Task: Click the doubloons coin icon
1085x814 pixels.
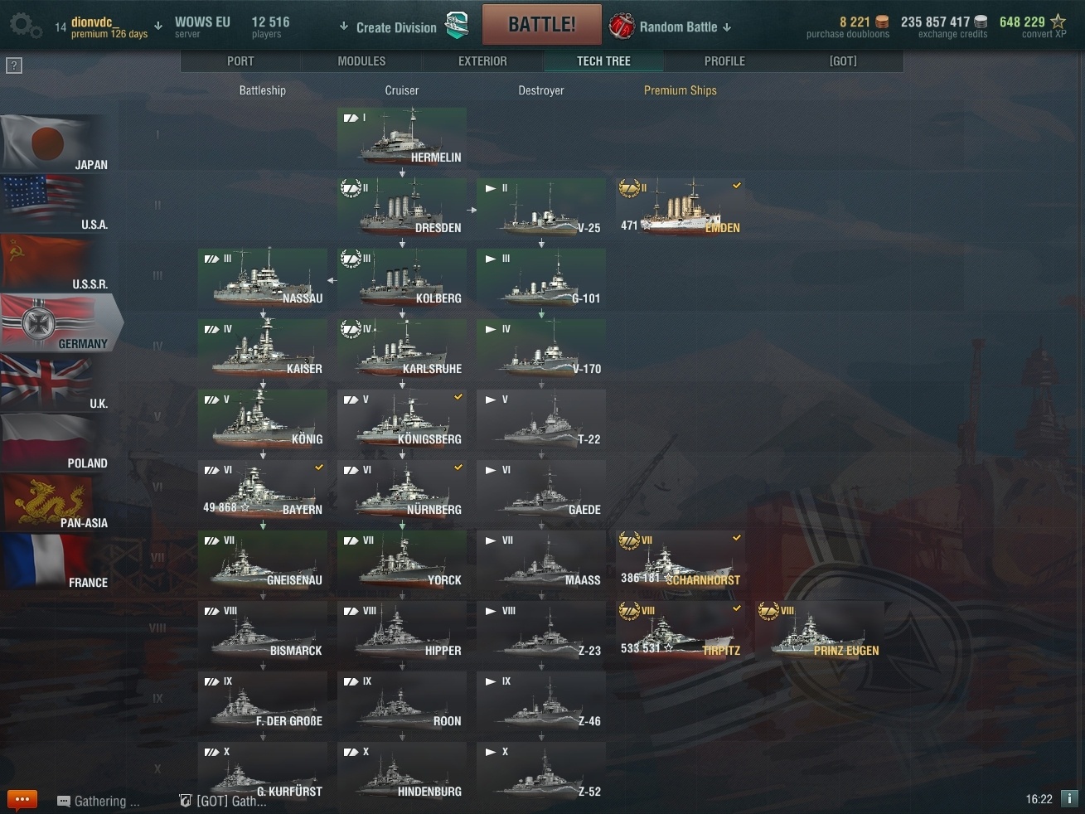Action: (x=882, y=22)
